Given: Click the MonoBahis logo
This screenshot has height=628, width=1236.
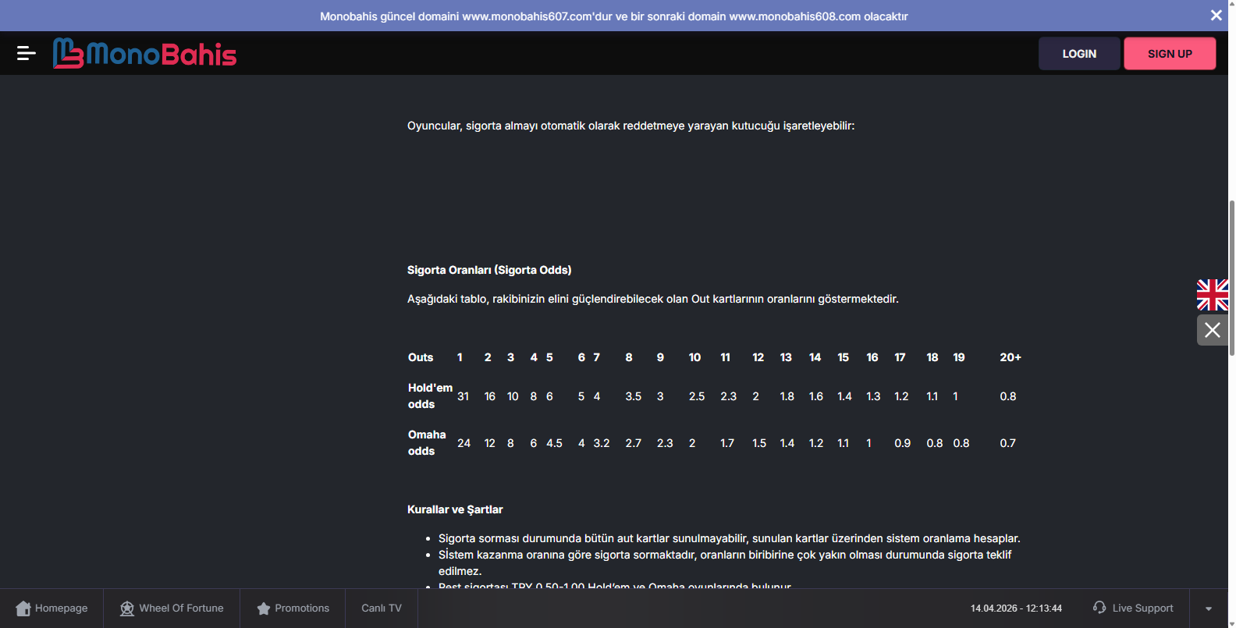Looking at the screenshot, I should (145, 53).
